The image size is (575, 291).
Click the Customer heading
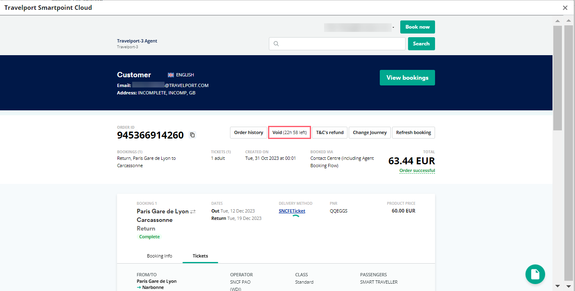134,75
